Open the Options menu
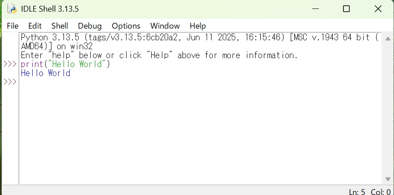 click(x=126, y=26)
